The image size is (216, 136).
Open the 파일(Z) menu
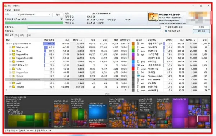[8, 10]
